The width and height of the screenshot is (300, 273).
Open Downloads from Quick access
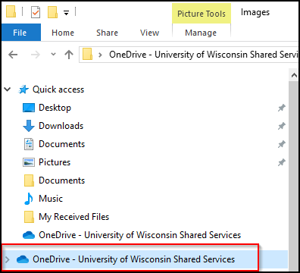click(61, 126)
